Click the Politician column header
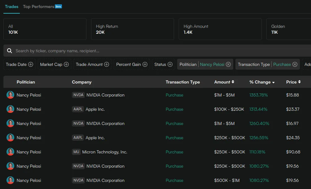 click(26, 82)
